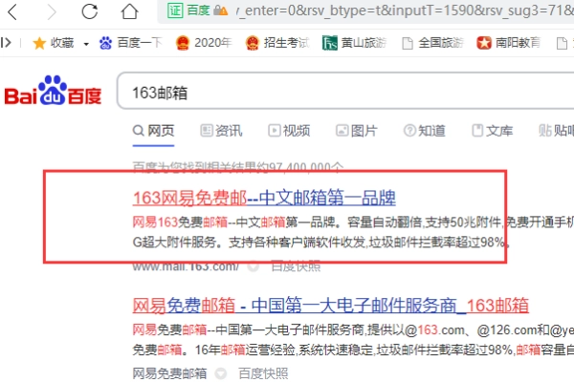Image resolution: width=574 pixels, height=382 pixels.
Task: Open the 百度一下 bookmark
Action: [130, 43]
